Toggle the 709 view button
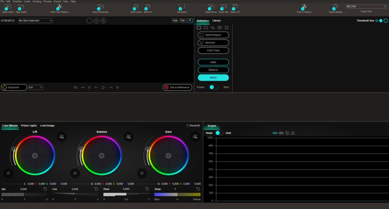 tap(182, 21)
